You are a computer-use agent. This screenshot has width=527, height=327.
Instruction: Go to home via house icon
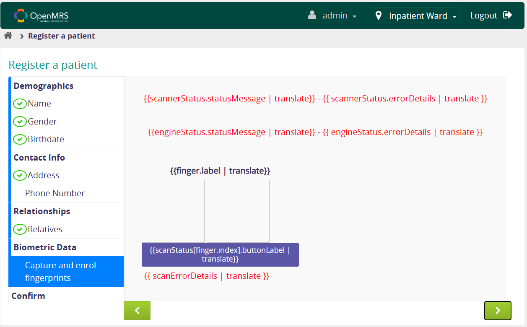[x=8, y=36]
